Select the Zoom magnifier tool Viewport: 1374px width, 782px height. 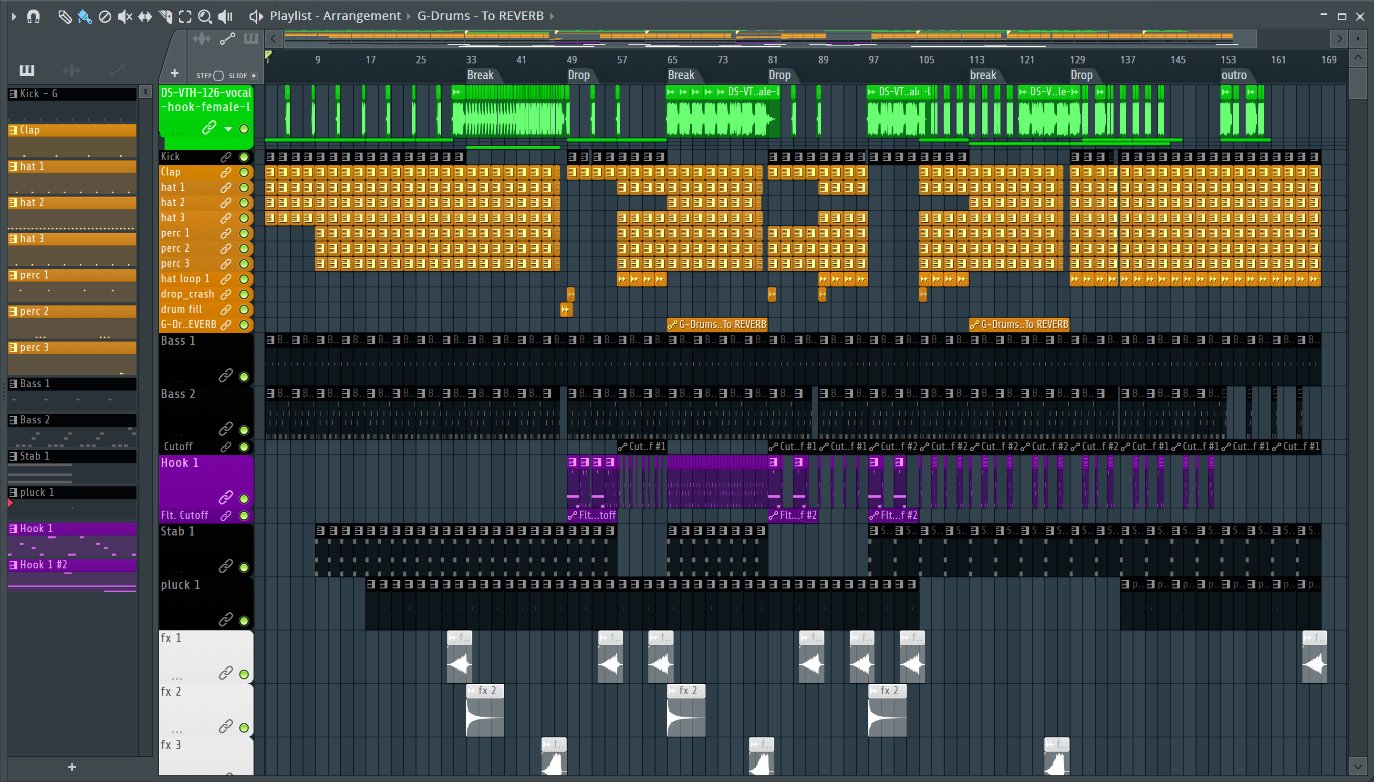tap(204, 16)
